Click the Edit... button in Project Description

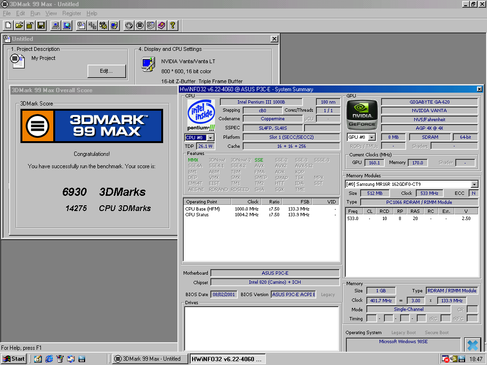106,71
